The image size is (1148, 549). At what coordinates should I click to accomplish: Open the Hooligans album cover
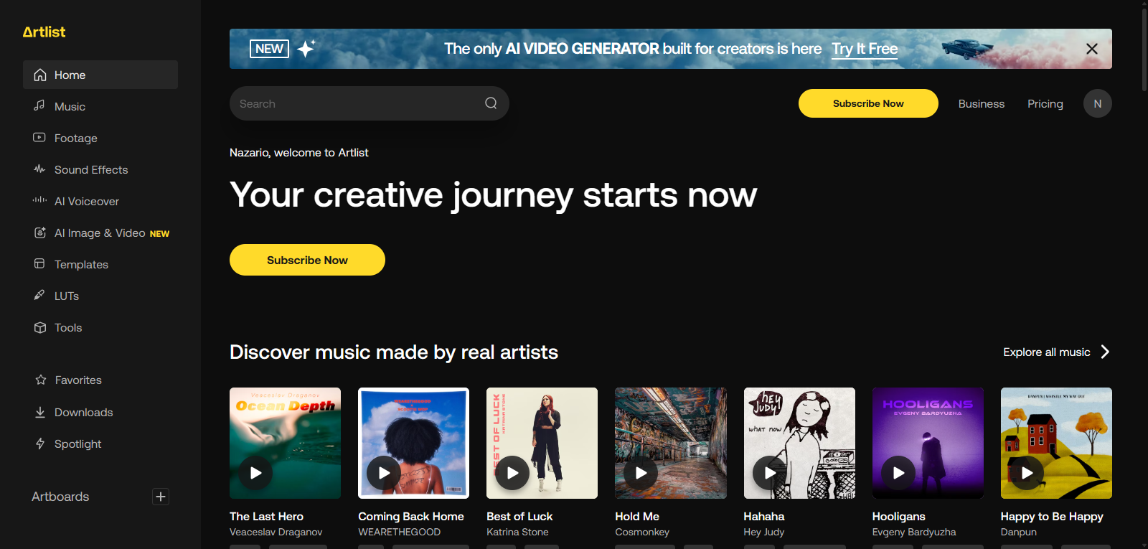coord(928,443)
